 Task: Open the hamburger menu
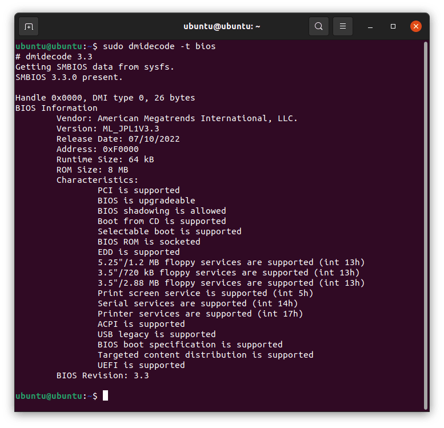point(343,26)
